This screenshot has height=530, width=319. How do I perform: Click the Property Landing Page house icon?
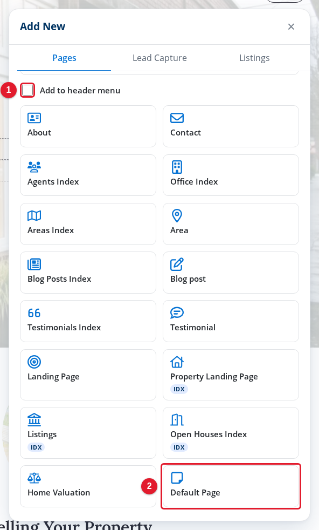(x=177, y=362)
